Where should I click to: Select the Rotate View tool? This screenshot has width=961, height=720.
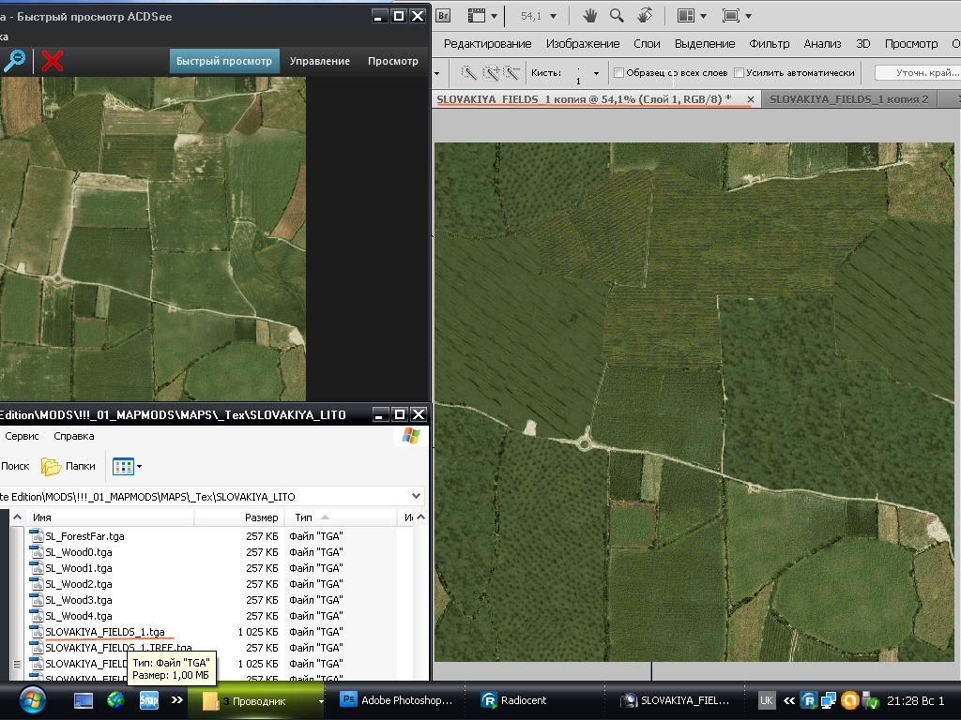point(645,16)
